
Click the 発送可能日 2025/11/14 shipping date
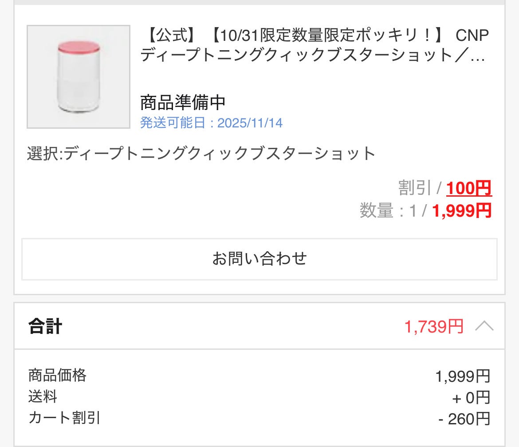coord(211,123)
